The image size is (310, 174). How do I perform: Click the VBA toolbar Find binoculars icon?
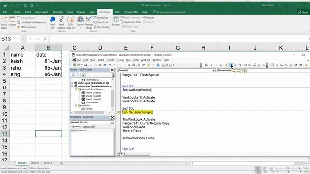point(105,65)
